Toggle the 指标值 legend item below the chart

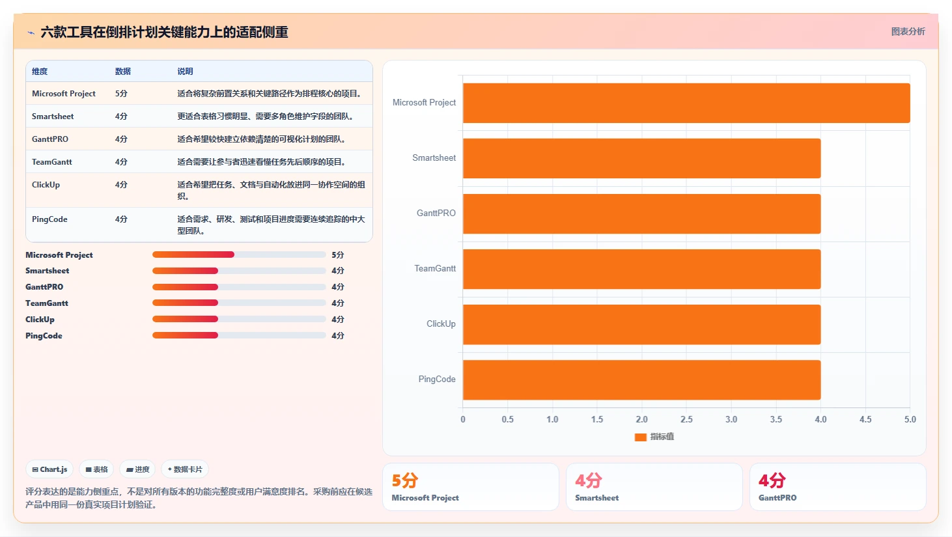[654, 437]
